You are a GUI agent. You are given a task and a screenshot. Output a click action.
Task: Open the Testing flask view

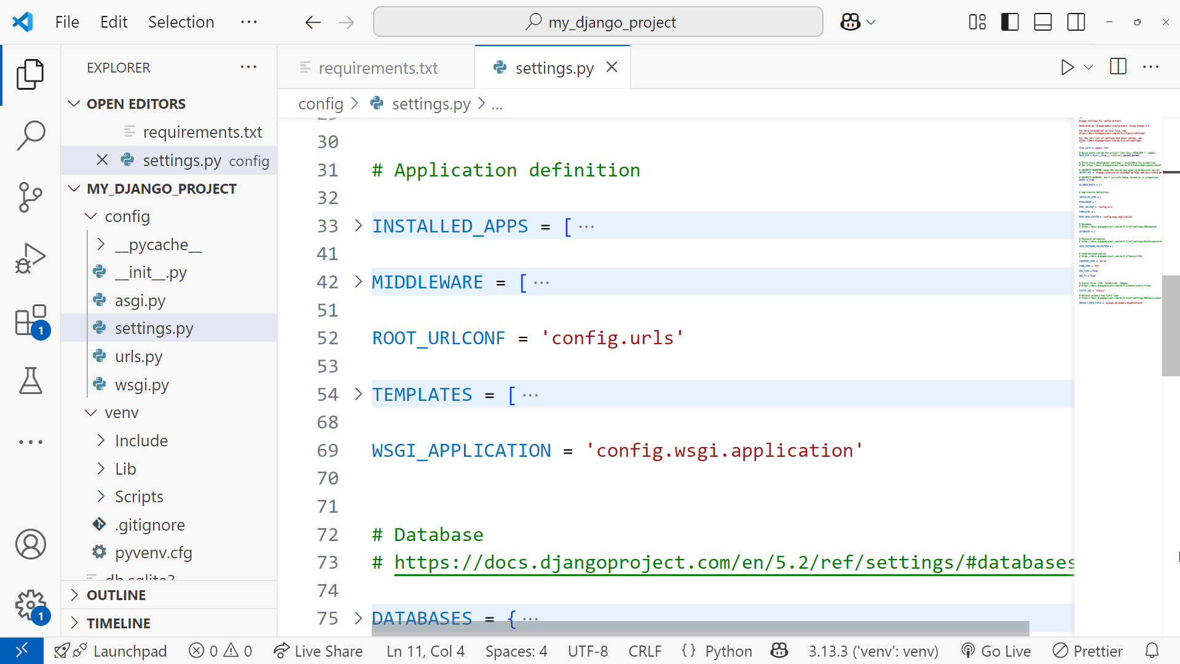tap(30, 381)
